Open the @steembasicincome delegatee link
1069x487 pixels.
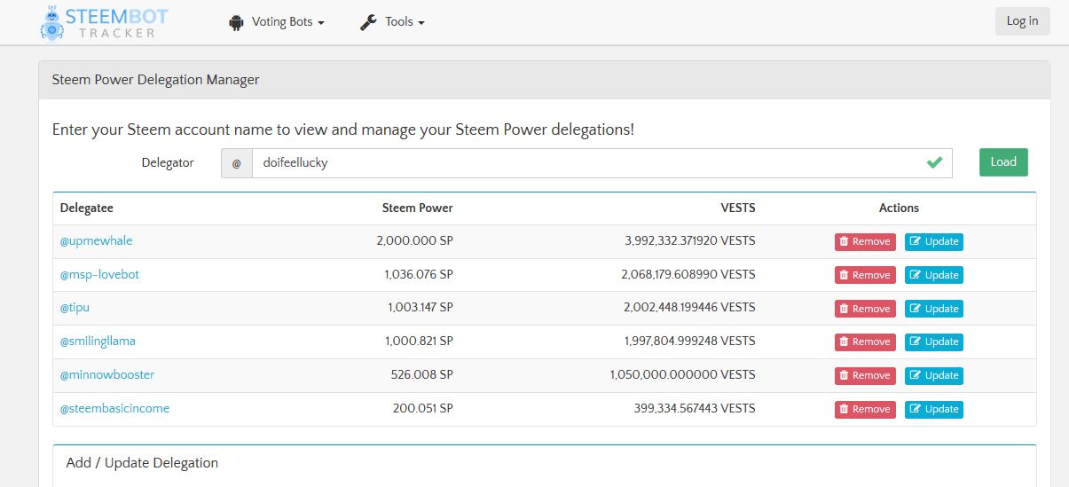click(x=114, y=409)
